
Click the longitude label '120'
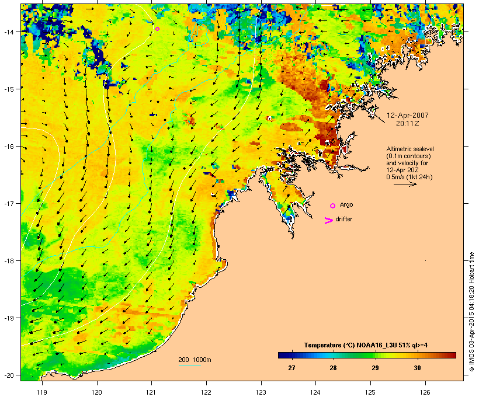(x=97, y=392)
